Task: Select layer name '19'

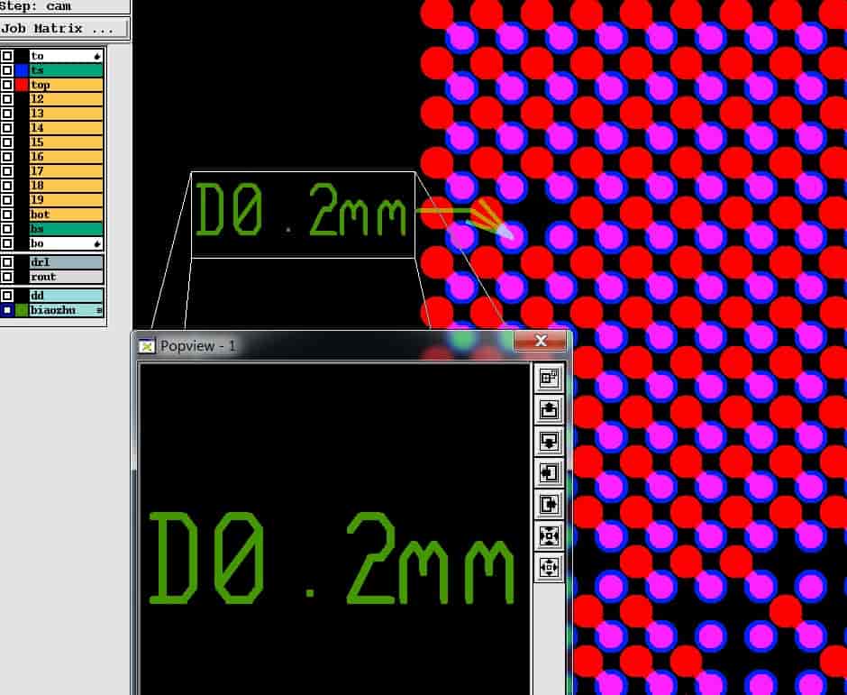Action: pyautogui.click(x=66, y=200)
